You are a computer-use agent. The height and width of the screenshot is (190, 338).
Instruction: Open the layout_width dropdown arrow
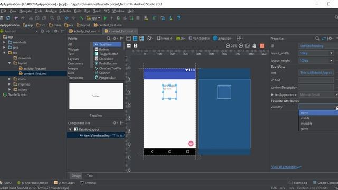[331, 53]
